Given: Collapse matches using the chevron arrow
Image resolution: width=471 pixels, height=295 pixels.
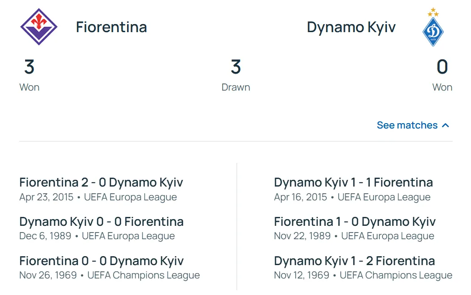Looking at the screenshot, I should (446, 125).
